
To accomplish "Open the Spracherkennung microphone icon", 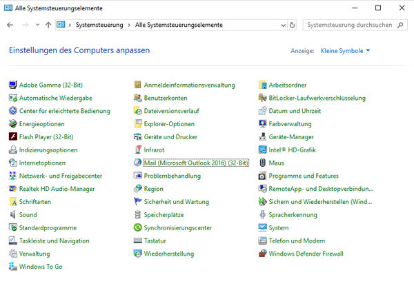I will [262, 214].
